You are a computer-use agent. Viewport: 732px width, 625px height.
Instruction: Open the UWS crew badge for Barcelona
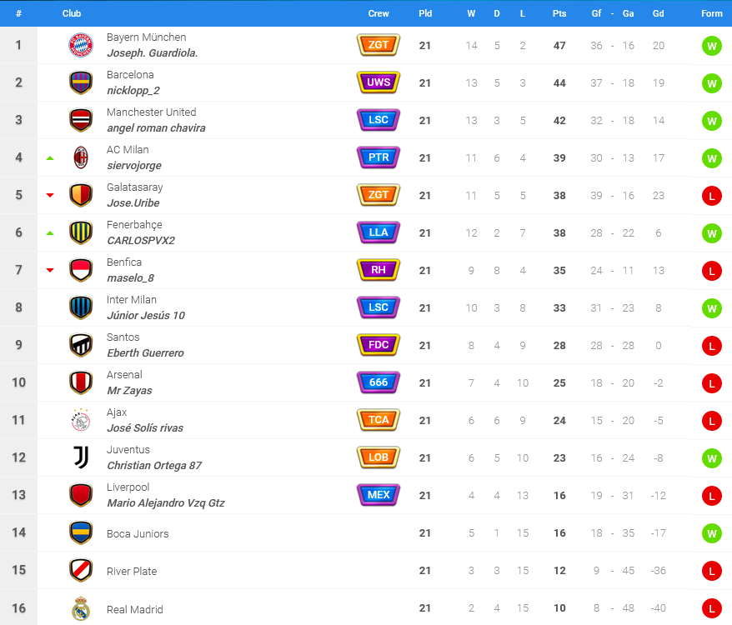379,82
